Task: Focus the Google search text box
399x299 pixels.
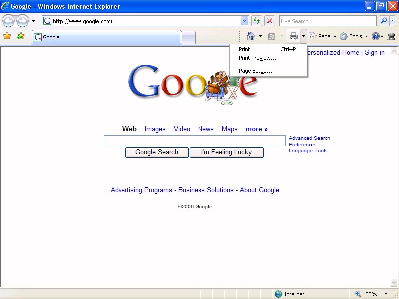Action: (195, 141)
